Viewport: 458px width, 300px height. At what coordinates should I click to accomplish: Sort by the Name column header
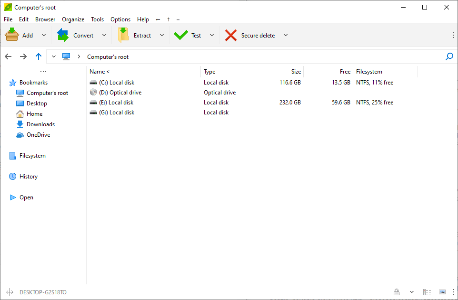click(x=144, y=72)
